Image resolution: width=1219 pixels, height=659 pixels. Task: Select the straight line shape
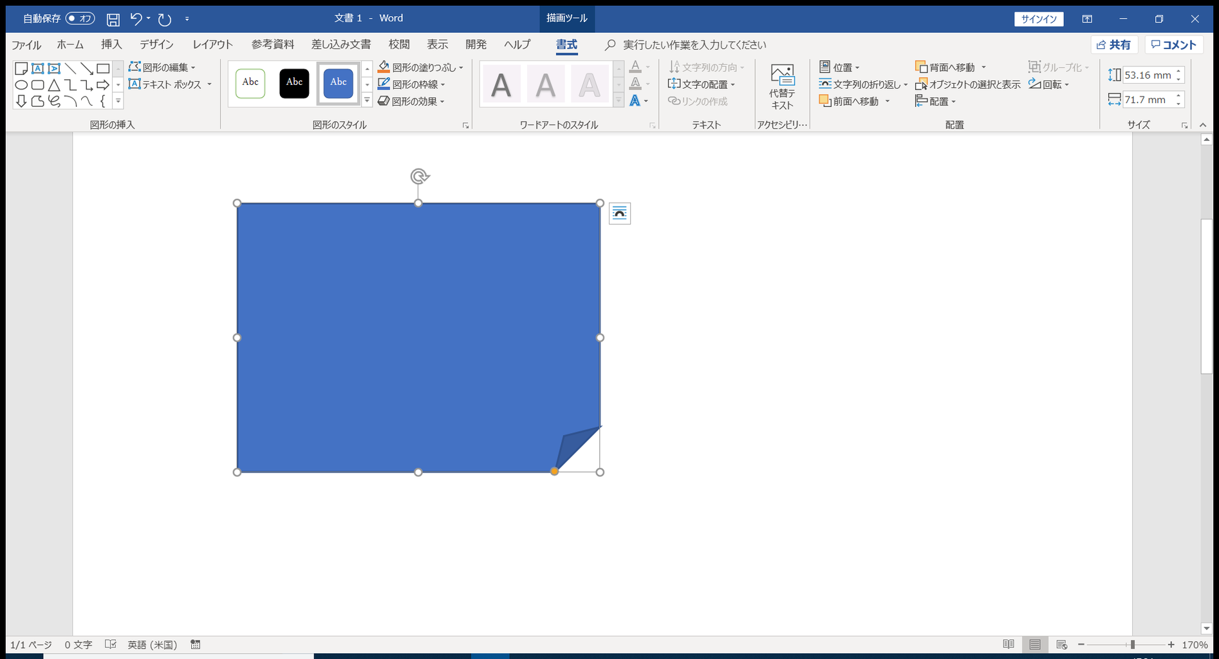[x=71, y=68]
